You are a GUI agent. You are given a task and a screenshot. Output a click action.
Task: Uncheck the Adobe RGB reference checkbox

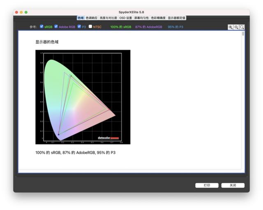pos(56,26)
